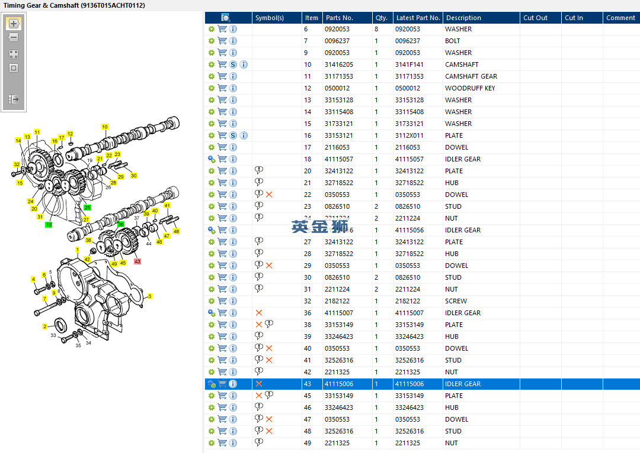Click the Comment column header
The width and height of the screenshot is (640, 453).
click(621, 18)
